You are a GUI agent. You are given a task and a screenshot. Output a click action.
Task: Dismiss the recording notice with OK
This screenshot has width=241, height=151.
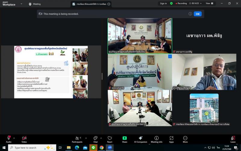tap(198, 14)
